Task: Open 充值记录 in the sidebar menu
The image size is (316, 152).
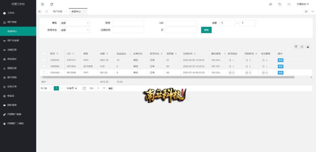Action: point(12,50)
